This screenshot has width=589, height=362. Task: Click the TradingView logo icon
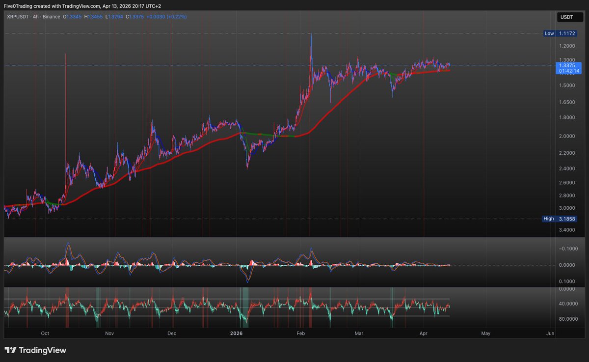point(10,351)
